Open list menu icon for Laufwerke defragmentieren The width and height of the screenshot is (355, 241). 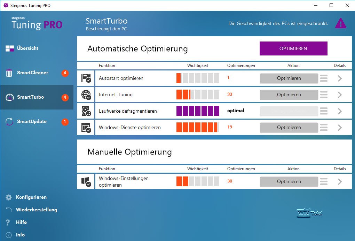(x=324, y=111)
